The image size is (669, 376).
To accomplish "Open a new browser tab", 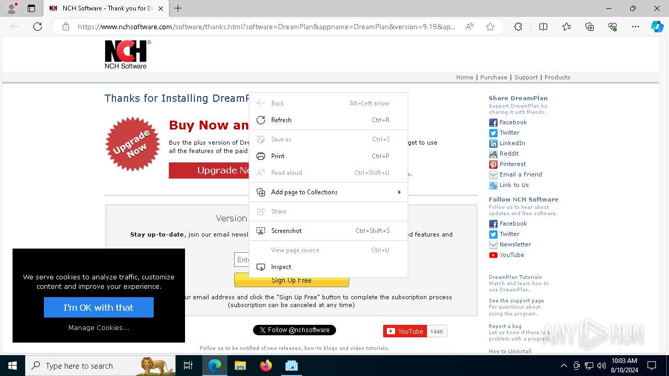I will [178, 8].
